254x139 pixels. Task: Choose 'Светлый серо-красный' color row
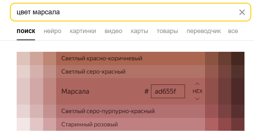click(130, 72)
